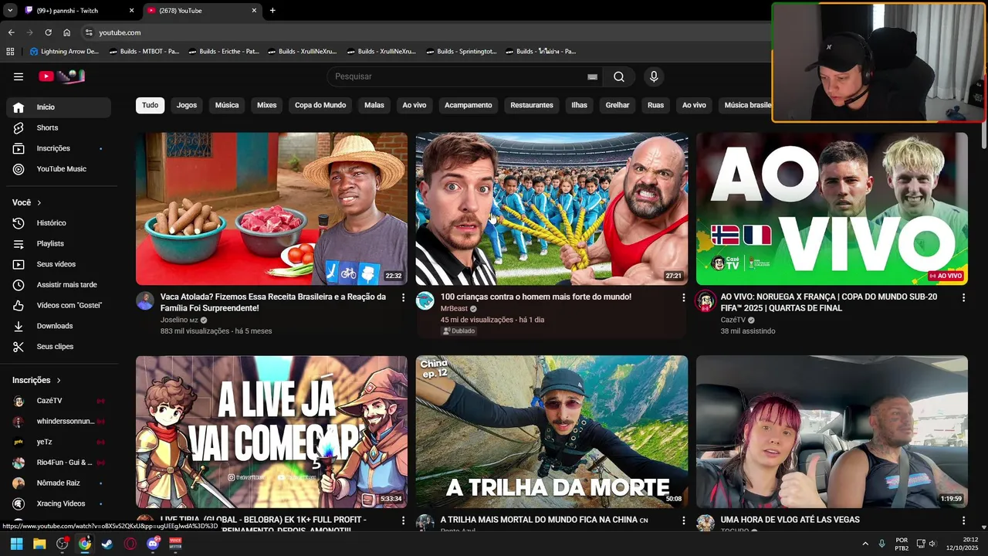
Task: Select the Acampamento filter chip
Action: click(469, 105)
